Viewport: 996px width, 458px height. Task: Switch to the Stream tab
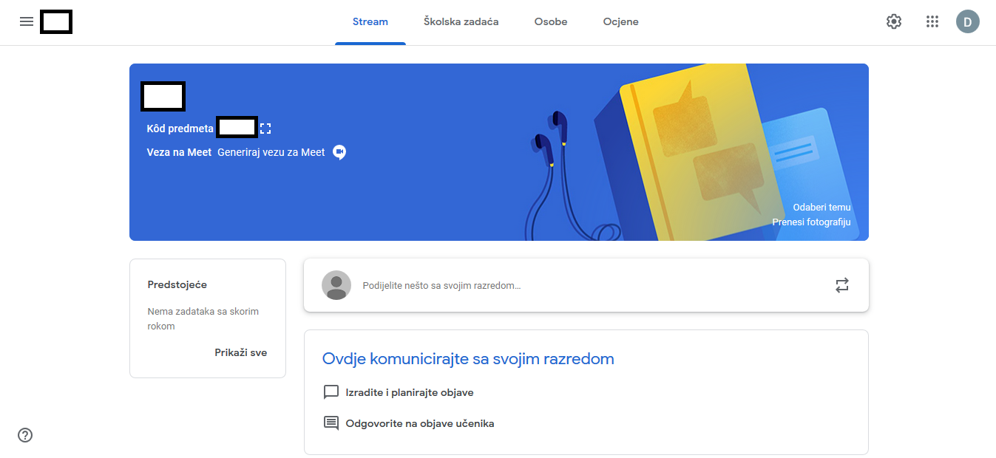point(370,22)
